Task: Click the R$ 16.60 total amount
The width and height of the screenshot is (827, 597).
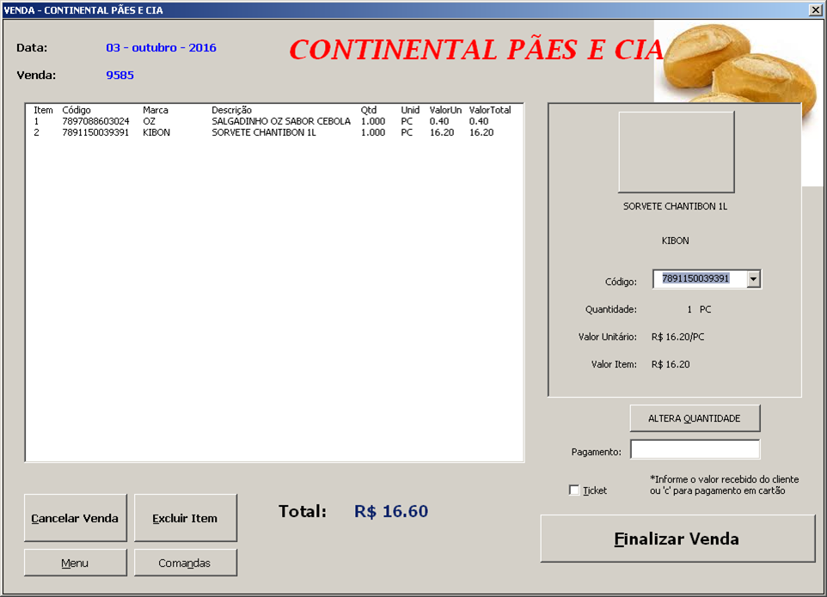Action: click(x=390, y=512)
